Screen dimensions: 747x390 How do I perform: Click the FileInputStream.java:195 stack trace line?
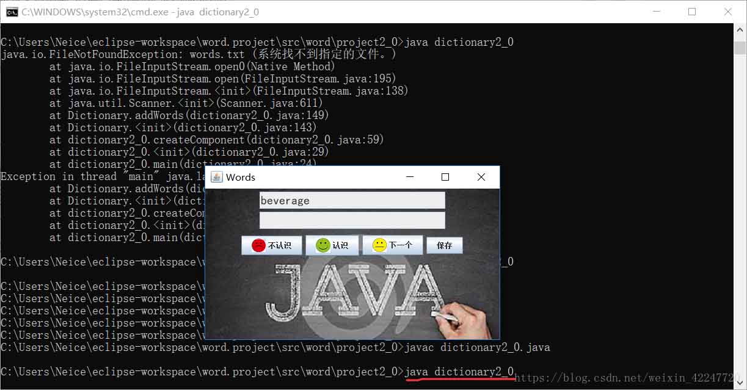click(223, 79)
